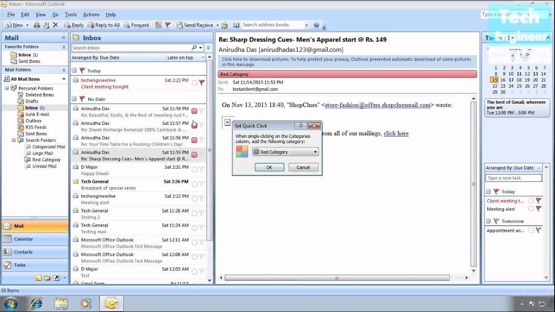Image resolution: width=555 pixels, height=312 pixels.
Task: Flag the D Major Happy Diwali message
Action: tap(202, 169)
